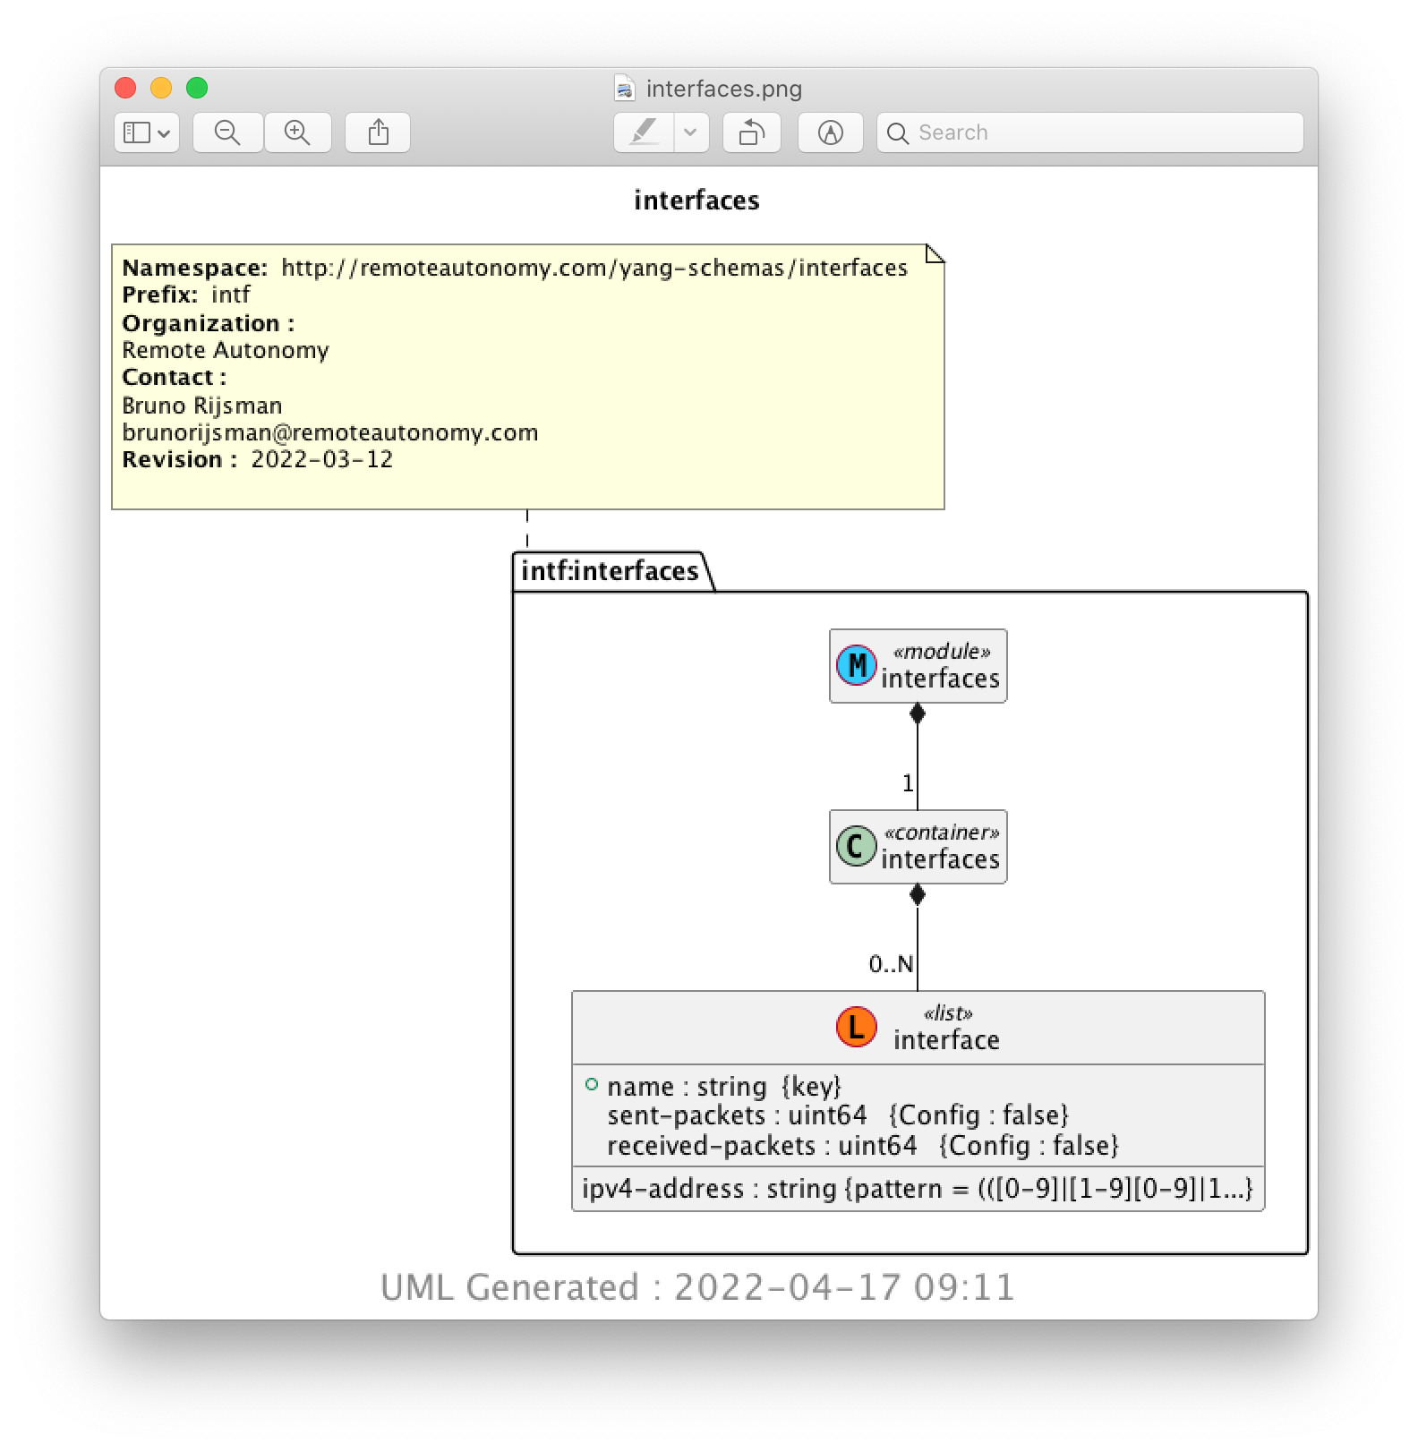Expand the highlight color dropdown arrow
The height and width of the screenshot is (1452, 1418).
pos(690,132)
